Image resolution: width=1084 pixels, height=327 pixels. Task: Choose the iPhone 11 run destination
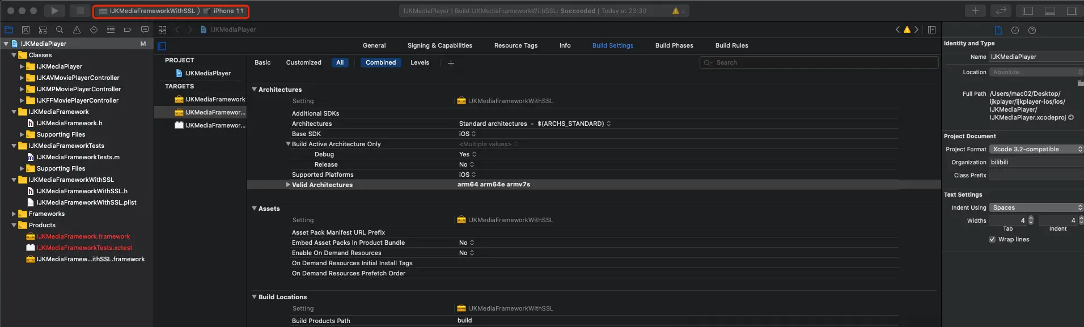[224, 11]
